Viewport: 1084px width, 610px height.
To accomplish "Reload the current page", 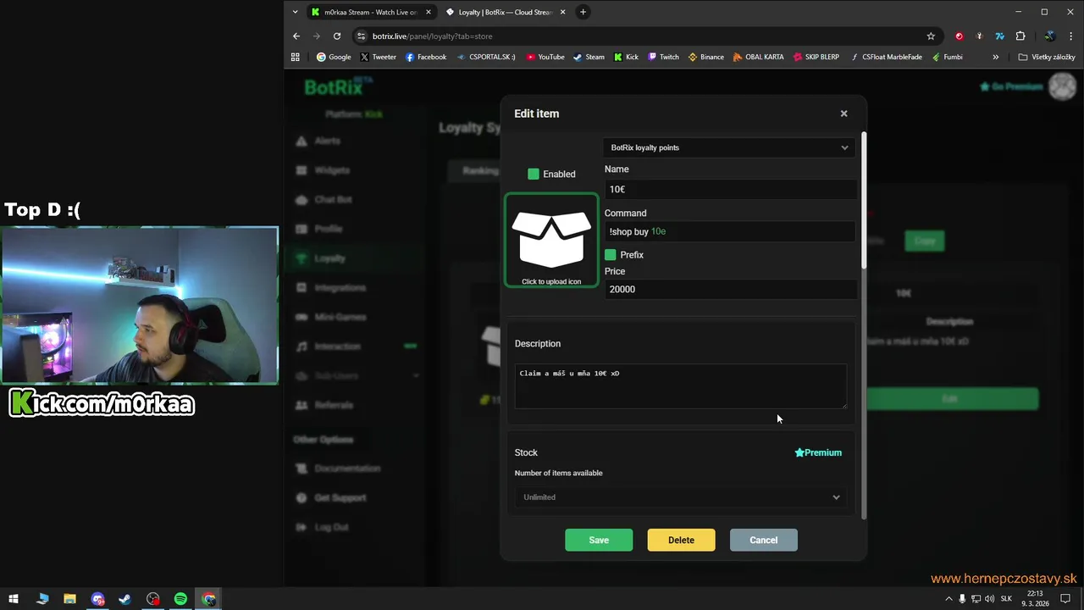I will click(x=337, y=36).
